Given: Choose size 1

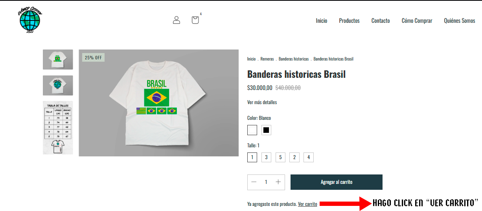Looking at the screenshot, I should coord(252,158).
